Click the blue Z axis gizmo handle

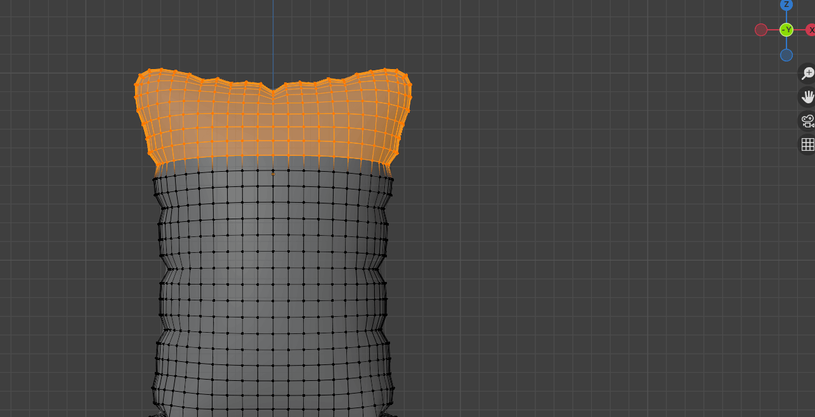click(786, 5)
